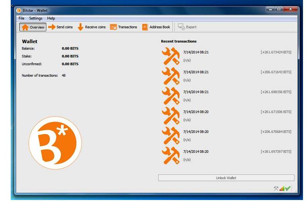The width and height of the screenshot is (306, 202).
Task: Open the Overview page
Action: point(33,27)
